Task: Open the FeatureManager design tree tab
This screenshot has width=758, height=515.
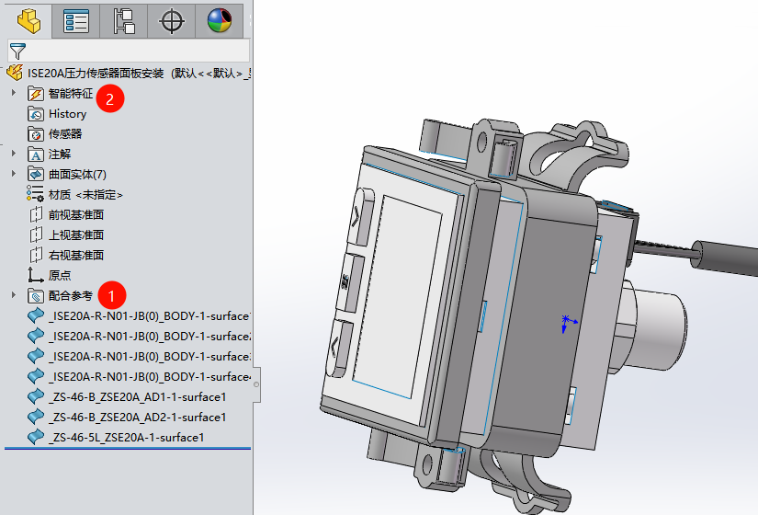Action: 29,20
